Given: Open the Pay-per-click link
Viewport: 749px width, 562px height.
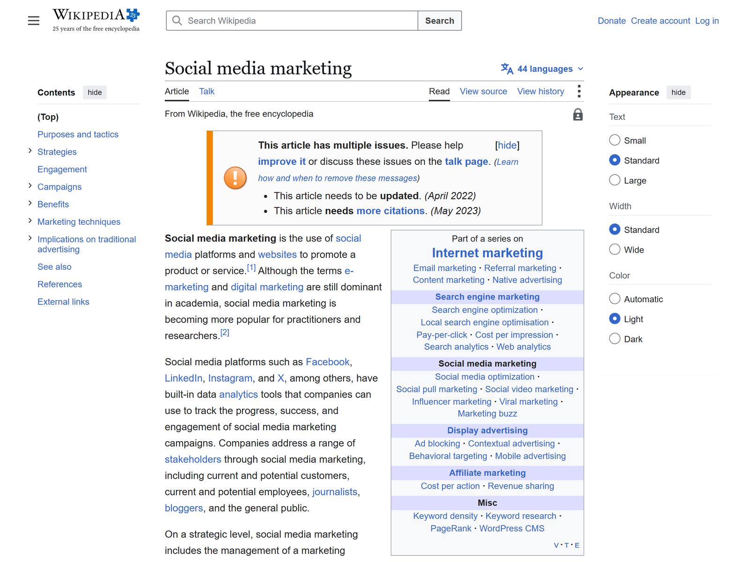Looking at the screenshot, I should tap(442, 335).
